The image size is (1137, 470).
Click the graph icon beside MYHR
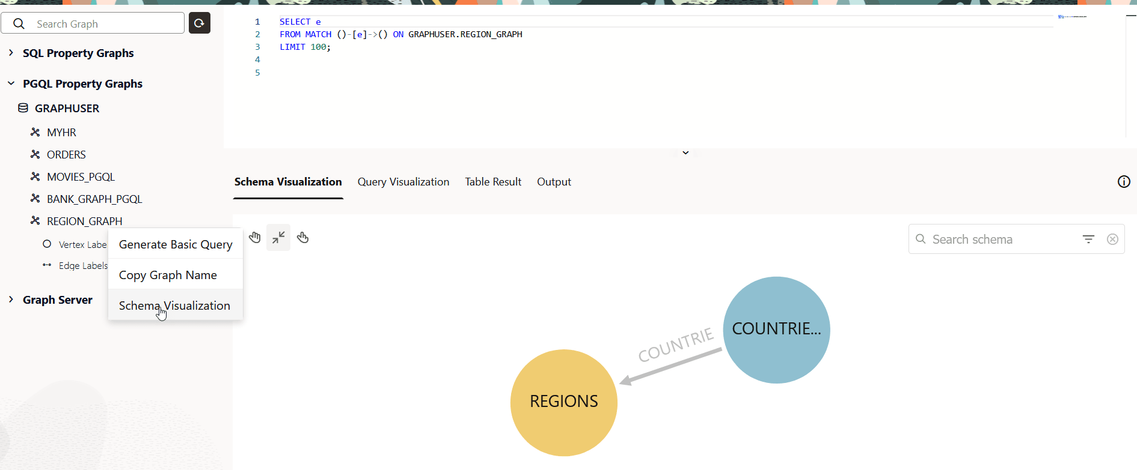[35, 132]
